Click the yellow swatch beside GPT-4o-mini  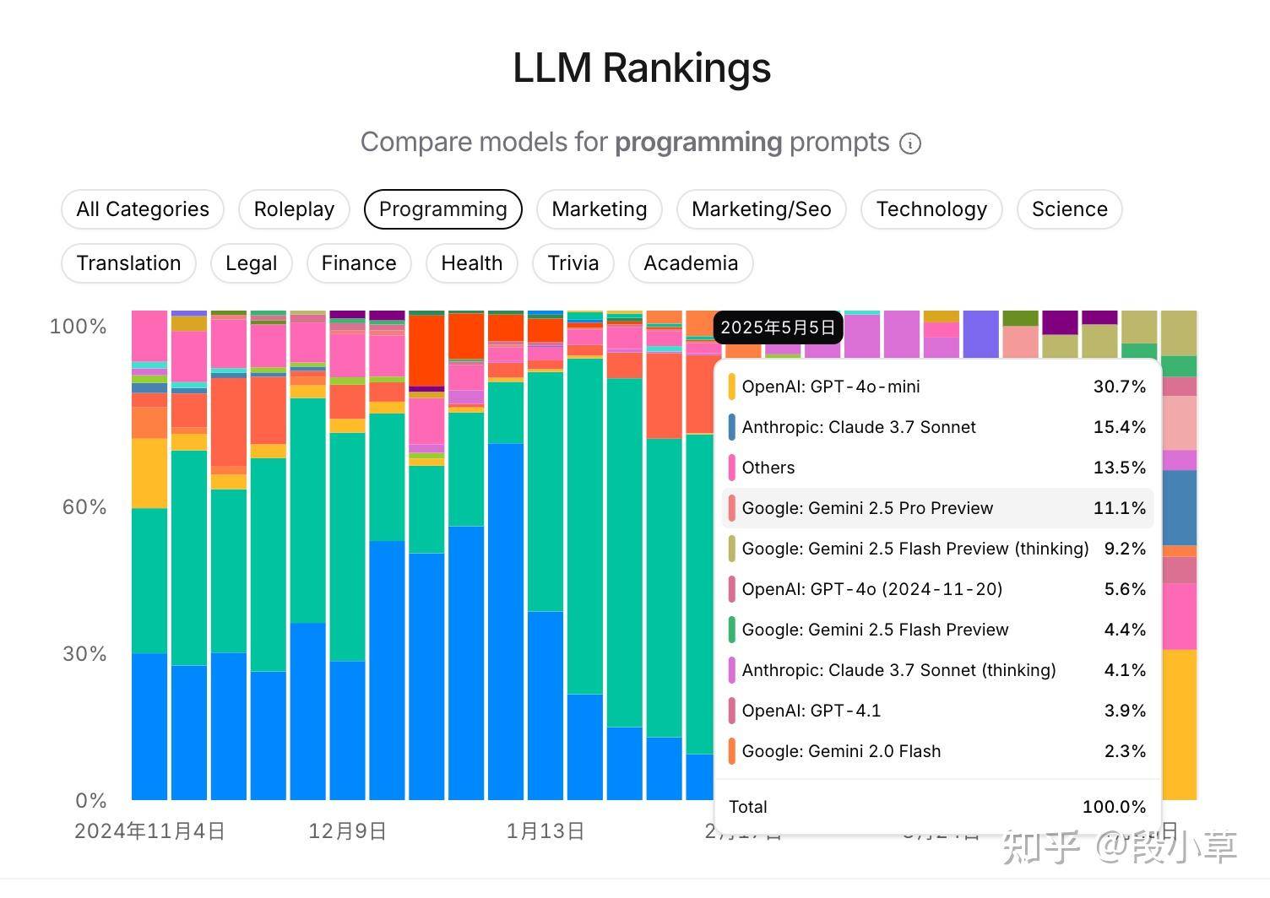pyautogui.click(x=731, y=387)
